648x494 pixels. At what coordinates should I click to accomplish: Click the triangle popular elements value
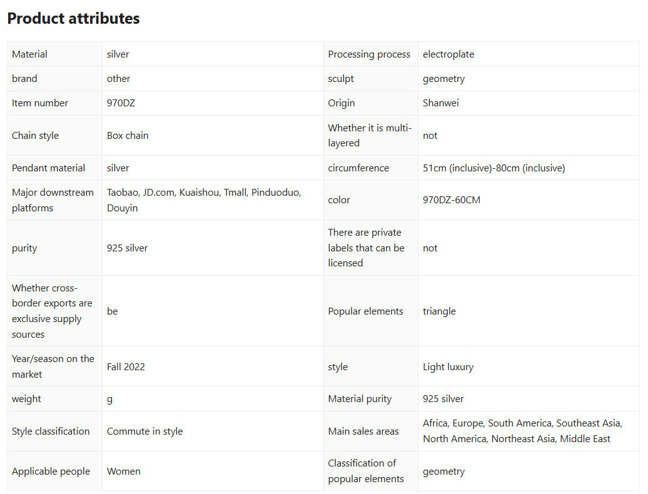[x=439, y=311]
